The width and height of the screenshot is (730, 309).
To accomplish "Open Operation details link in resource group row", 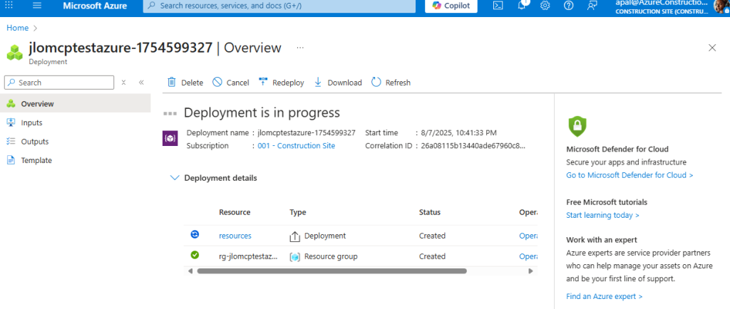I will tap(528, 256).
